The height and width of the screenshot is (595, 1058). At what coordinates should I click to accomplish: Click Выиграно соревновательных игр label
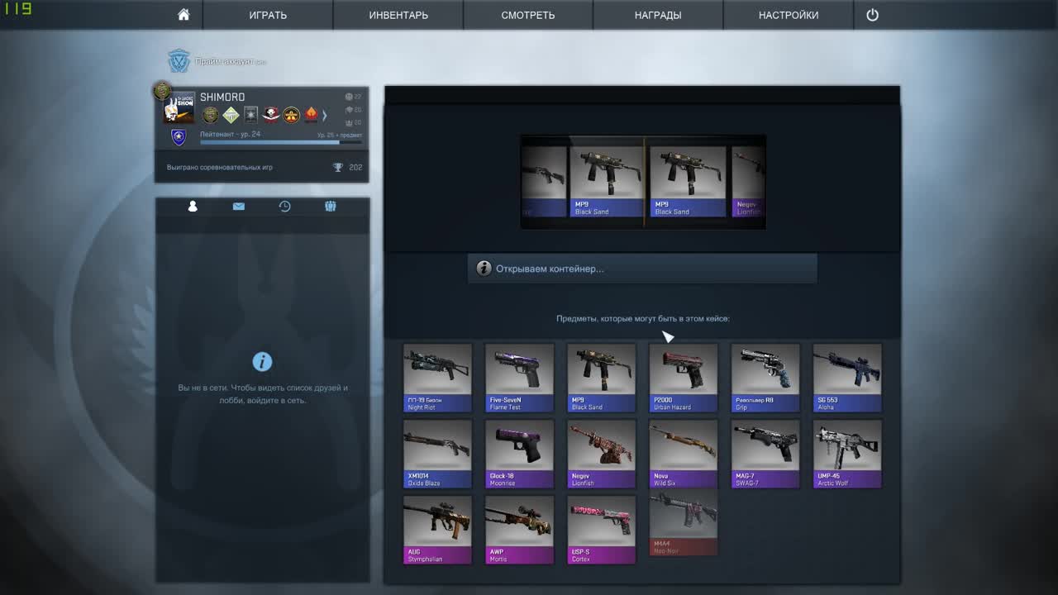220,167
